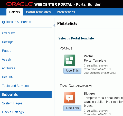Screen dimensions: 123x116
Task: Open the Security section
Action: click(8, 77)
